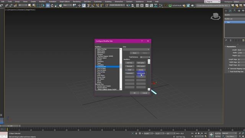Open the Create panel plus icon
Viewport: 245px width, 138px height.
click(226, 11)
